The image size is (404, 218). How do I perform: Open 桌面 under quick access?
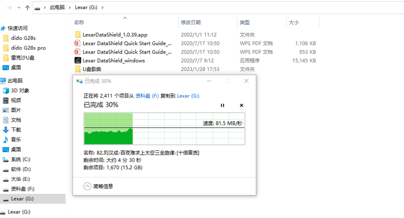click(x=16, y=67)
